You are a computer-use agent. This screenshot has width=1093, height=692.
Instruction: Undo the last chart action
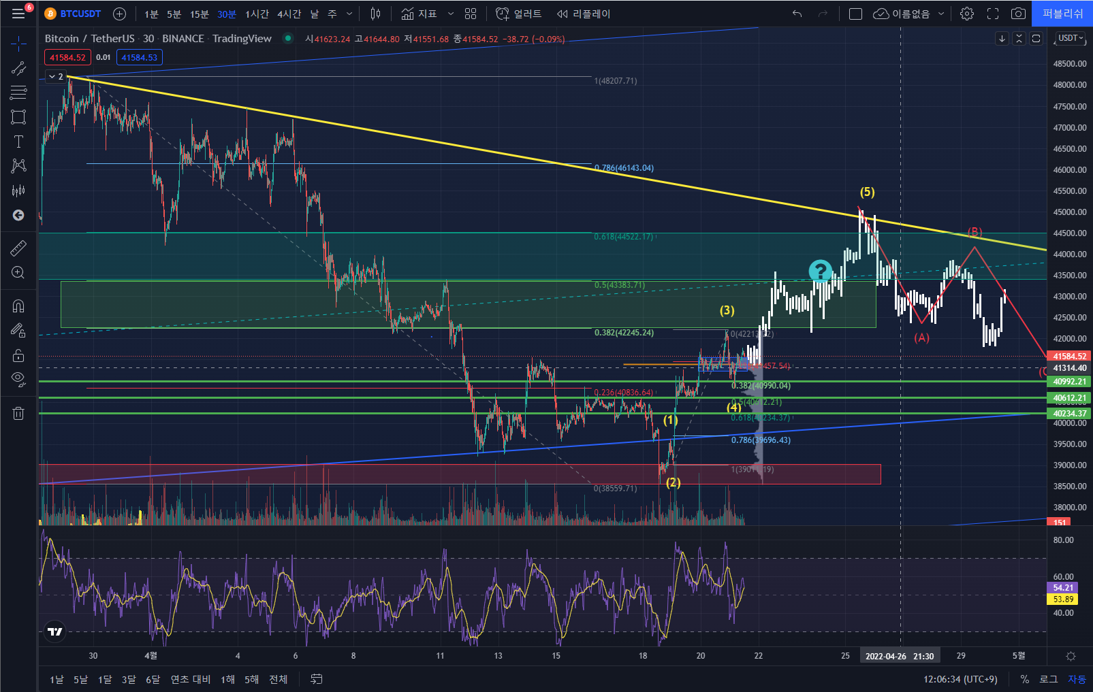tap(797, 14)
